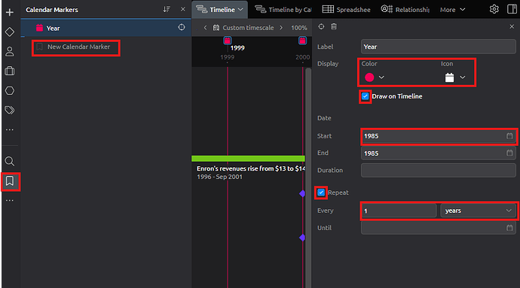This screenshot has width=520, height=288.
Task: Go to previous timescale arrow
Action: (205, 28)
